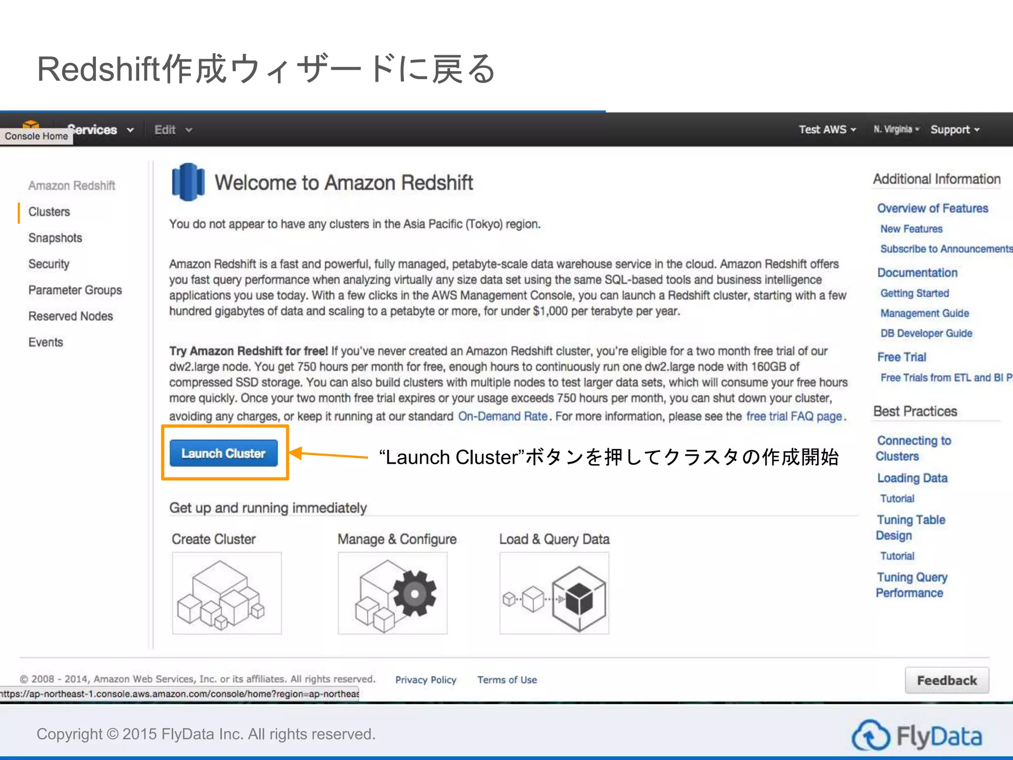Open the Terms of Use link
Viewport: 1013px width, 760px height.
point(507,680)
